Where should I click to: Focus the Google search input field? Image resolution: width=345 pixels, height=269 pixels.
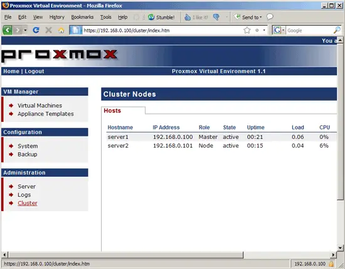tap(309, 30)
